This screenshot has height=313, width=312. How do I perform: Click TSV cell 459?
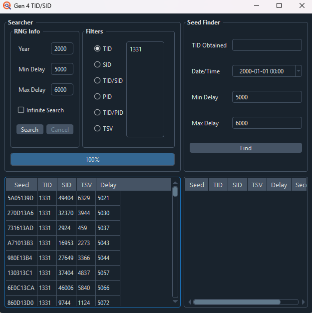click(x=86, y=228)
